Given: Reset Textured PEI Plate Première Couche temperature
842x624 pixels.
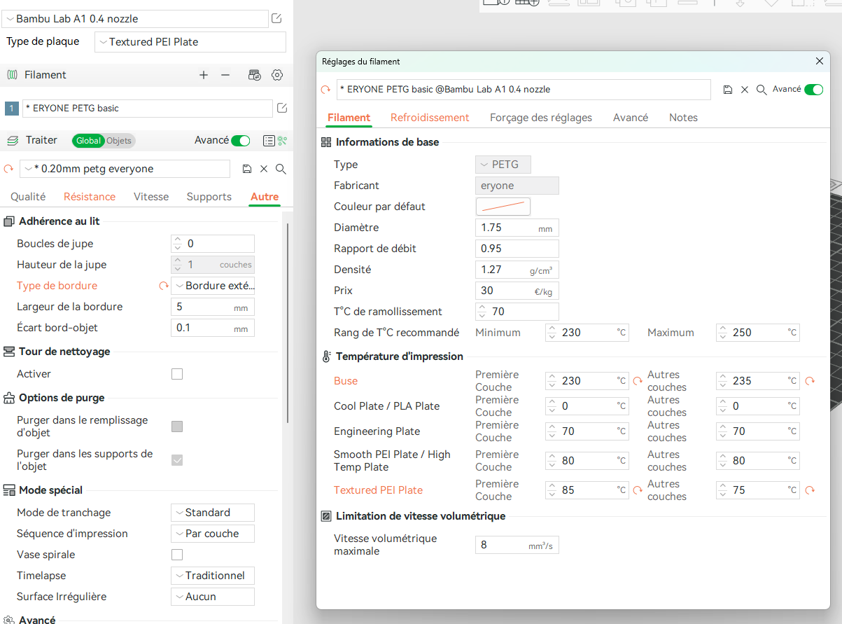Looking at the screenshot, I should click(x=638, y=490).
